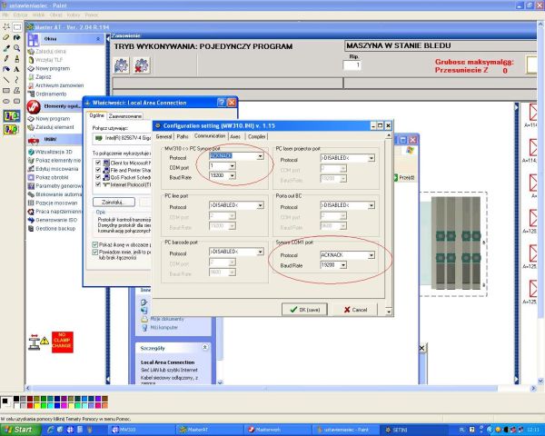Pick the yellow color in the Paint palette
545x436 pixels.
coord(37,406)
